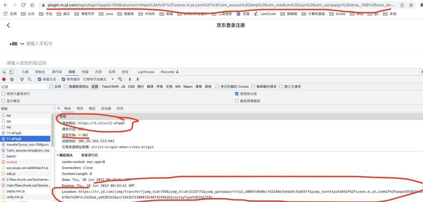The height and width of the screenshot is (202, 423).
Task: Reload the page with the refresh icon
Action: tap(23, 5)
